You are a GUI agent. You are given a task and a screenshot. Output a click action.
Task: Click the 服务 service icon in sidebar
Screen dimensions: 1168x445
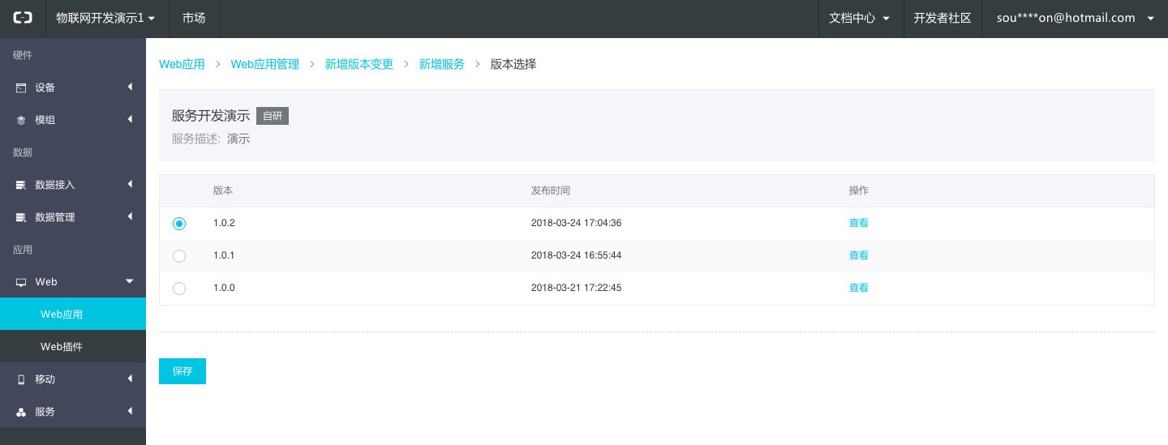click(21, 412)
